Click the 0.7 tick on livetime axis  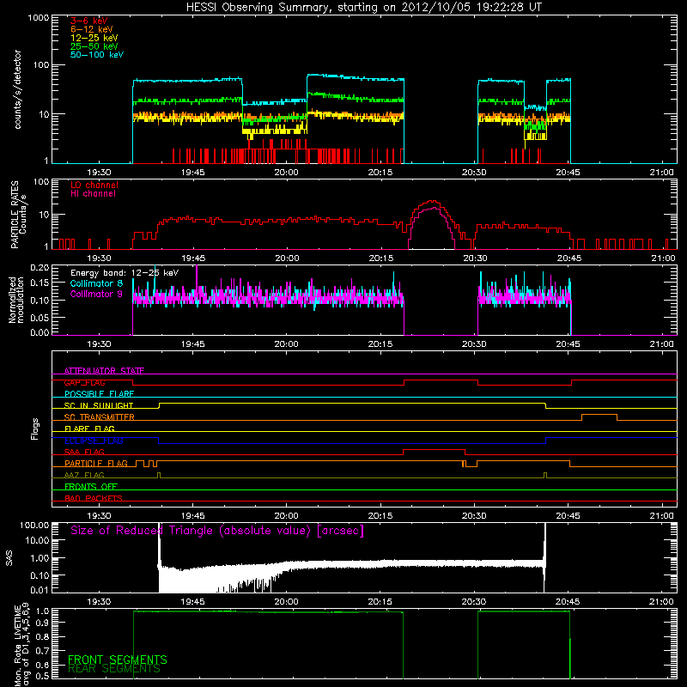click(x=42, y=651)
